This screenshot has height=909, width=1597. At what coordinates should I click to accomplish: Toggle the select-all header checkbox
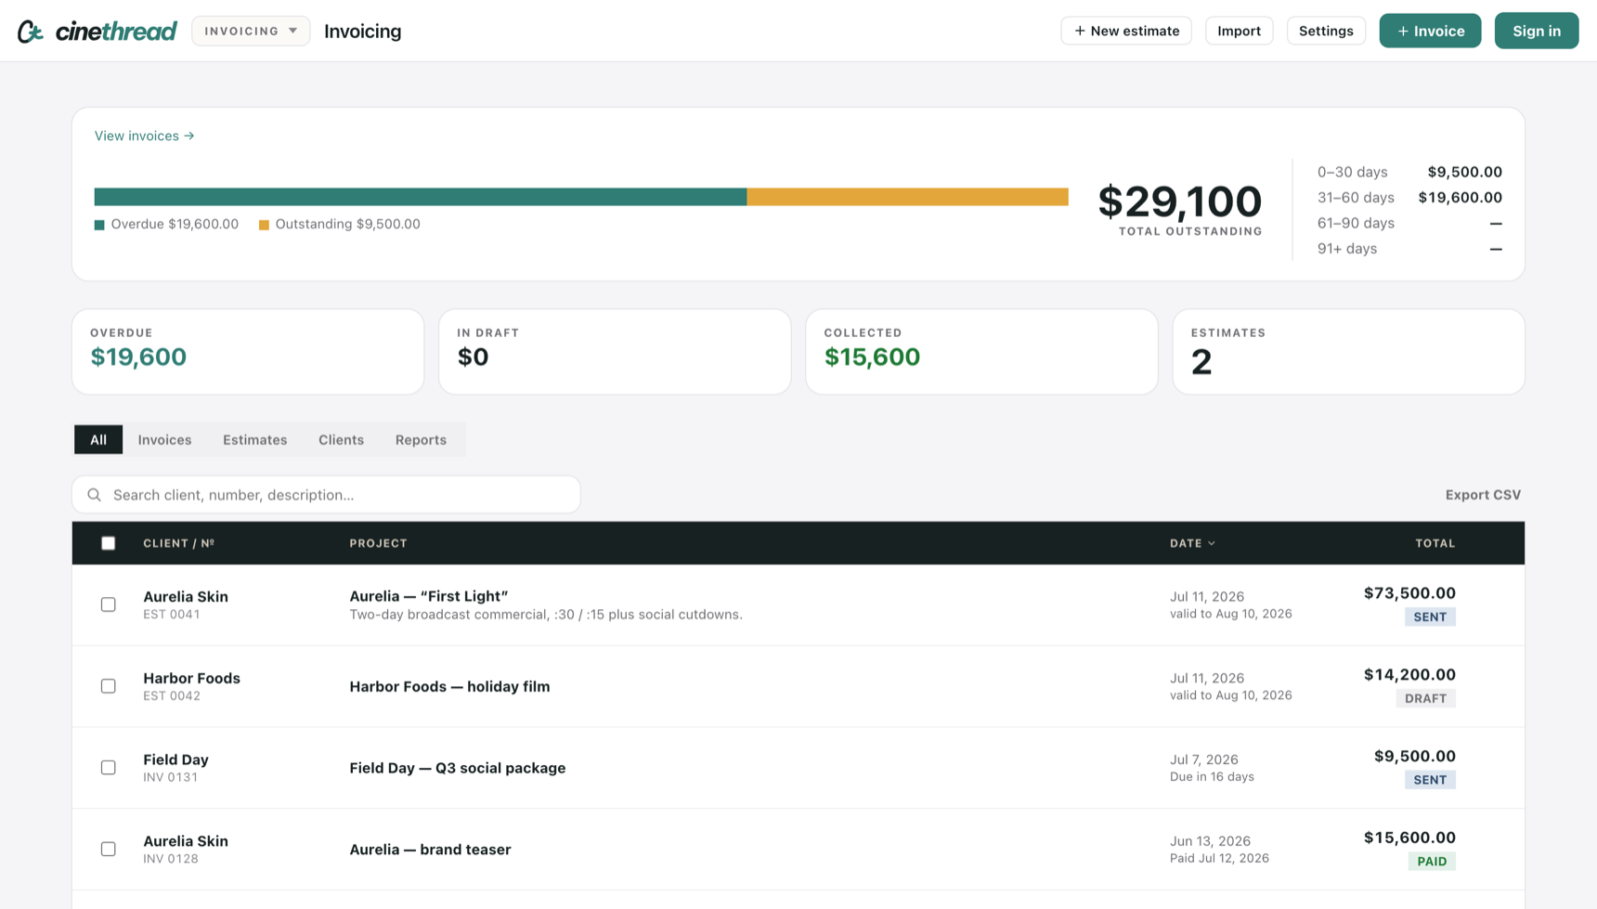click(109, 543)
